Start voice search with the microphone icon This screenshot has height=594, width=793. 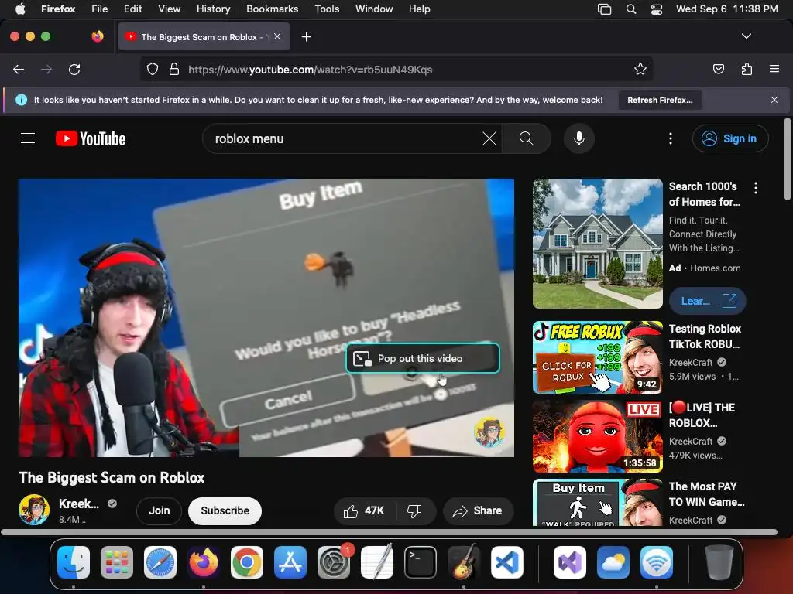point(579,138)
